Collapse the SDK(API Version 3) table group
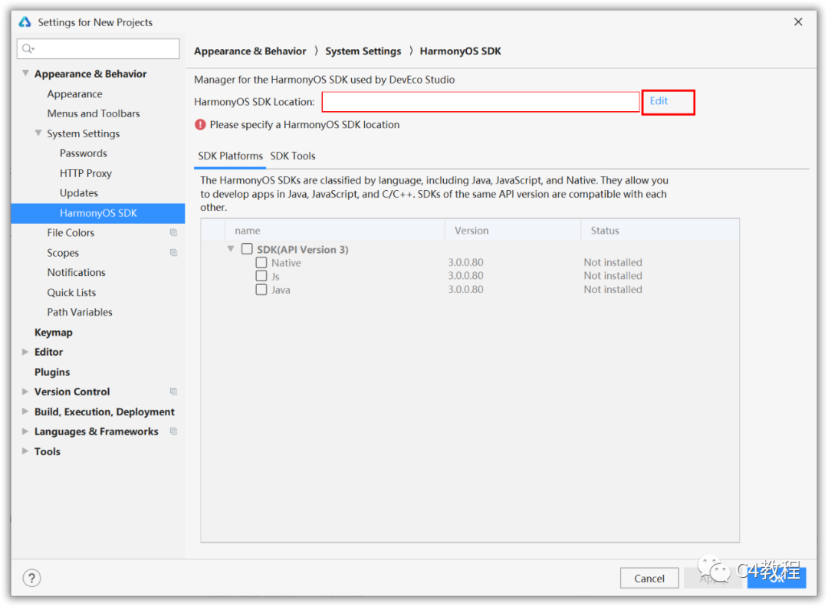 point(231,248)
